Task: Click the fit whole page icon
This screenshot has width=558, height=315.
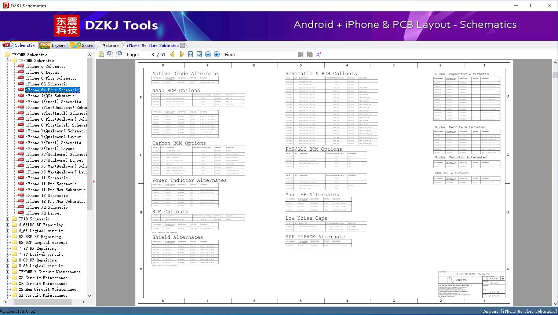Action: [199, 54]
